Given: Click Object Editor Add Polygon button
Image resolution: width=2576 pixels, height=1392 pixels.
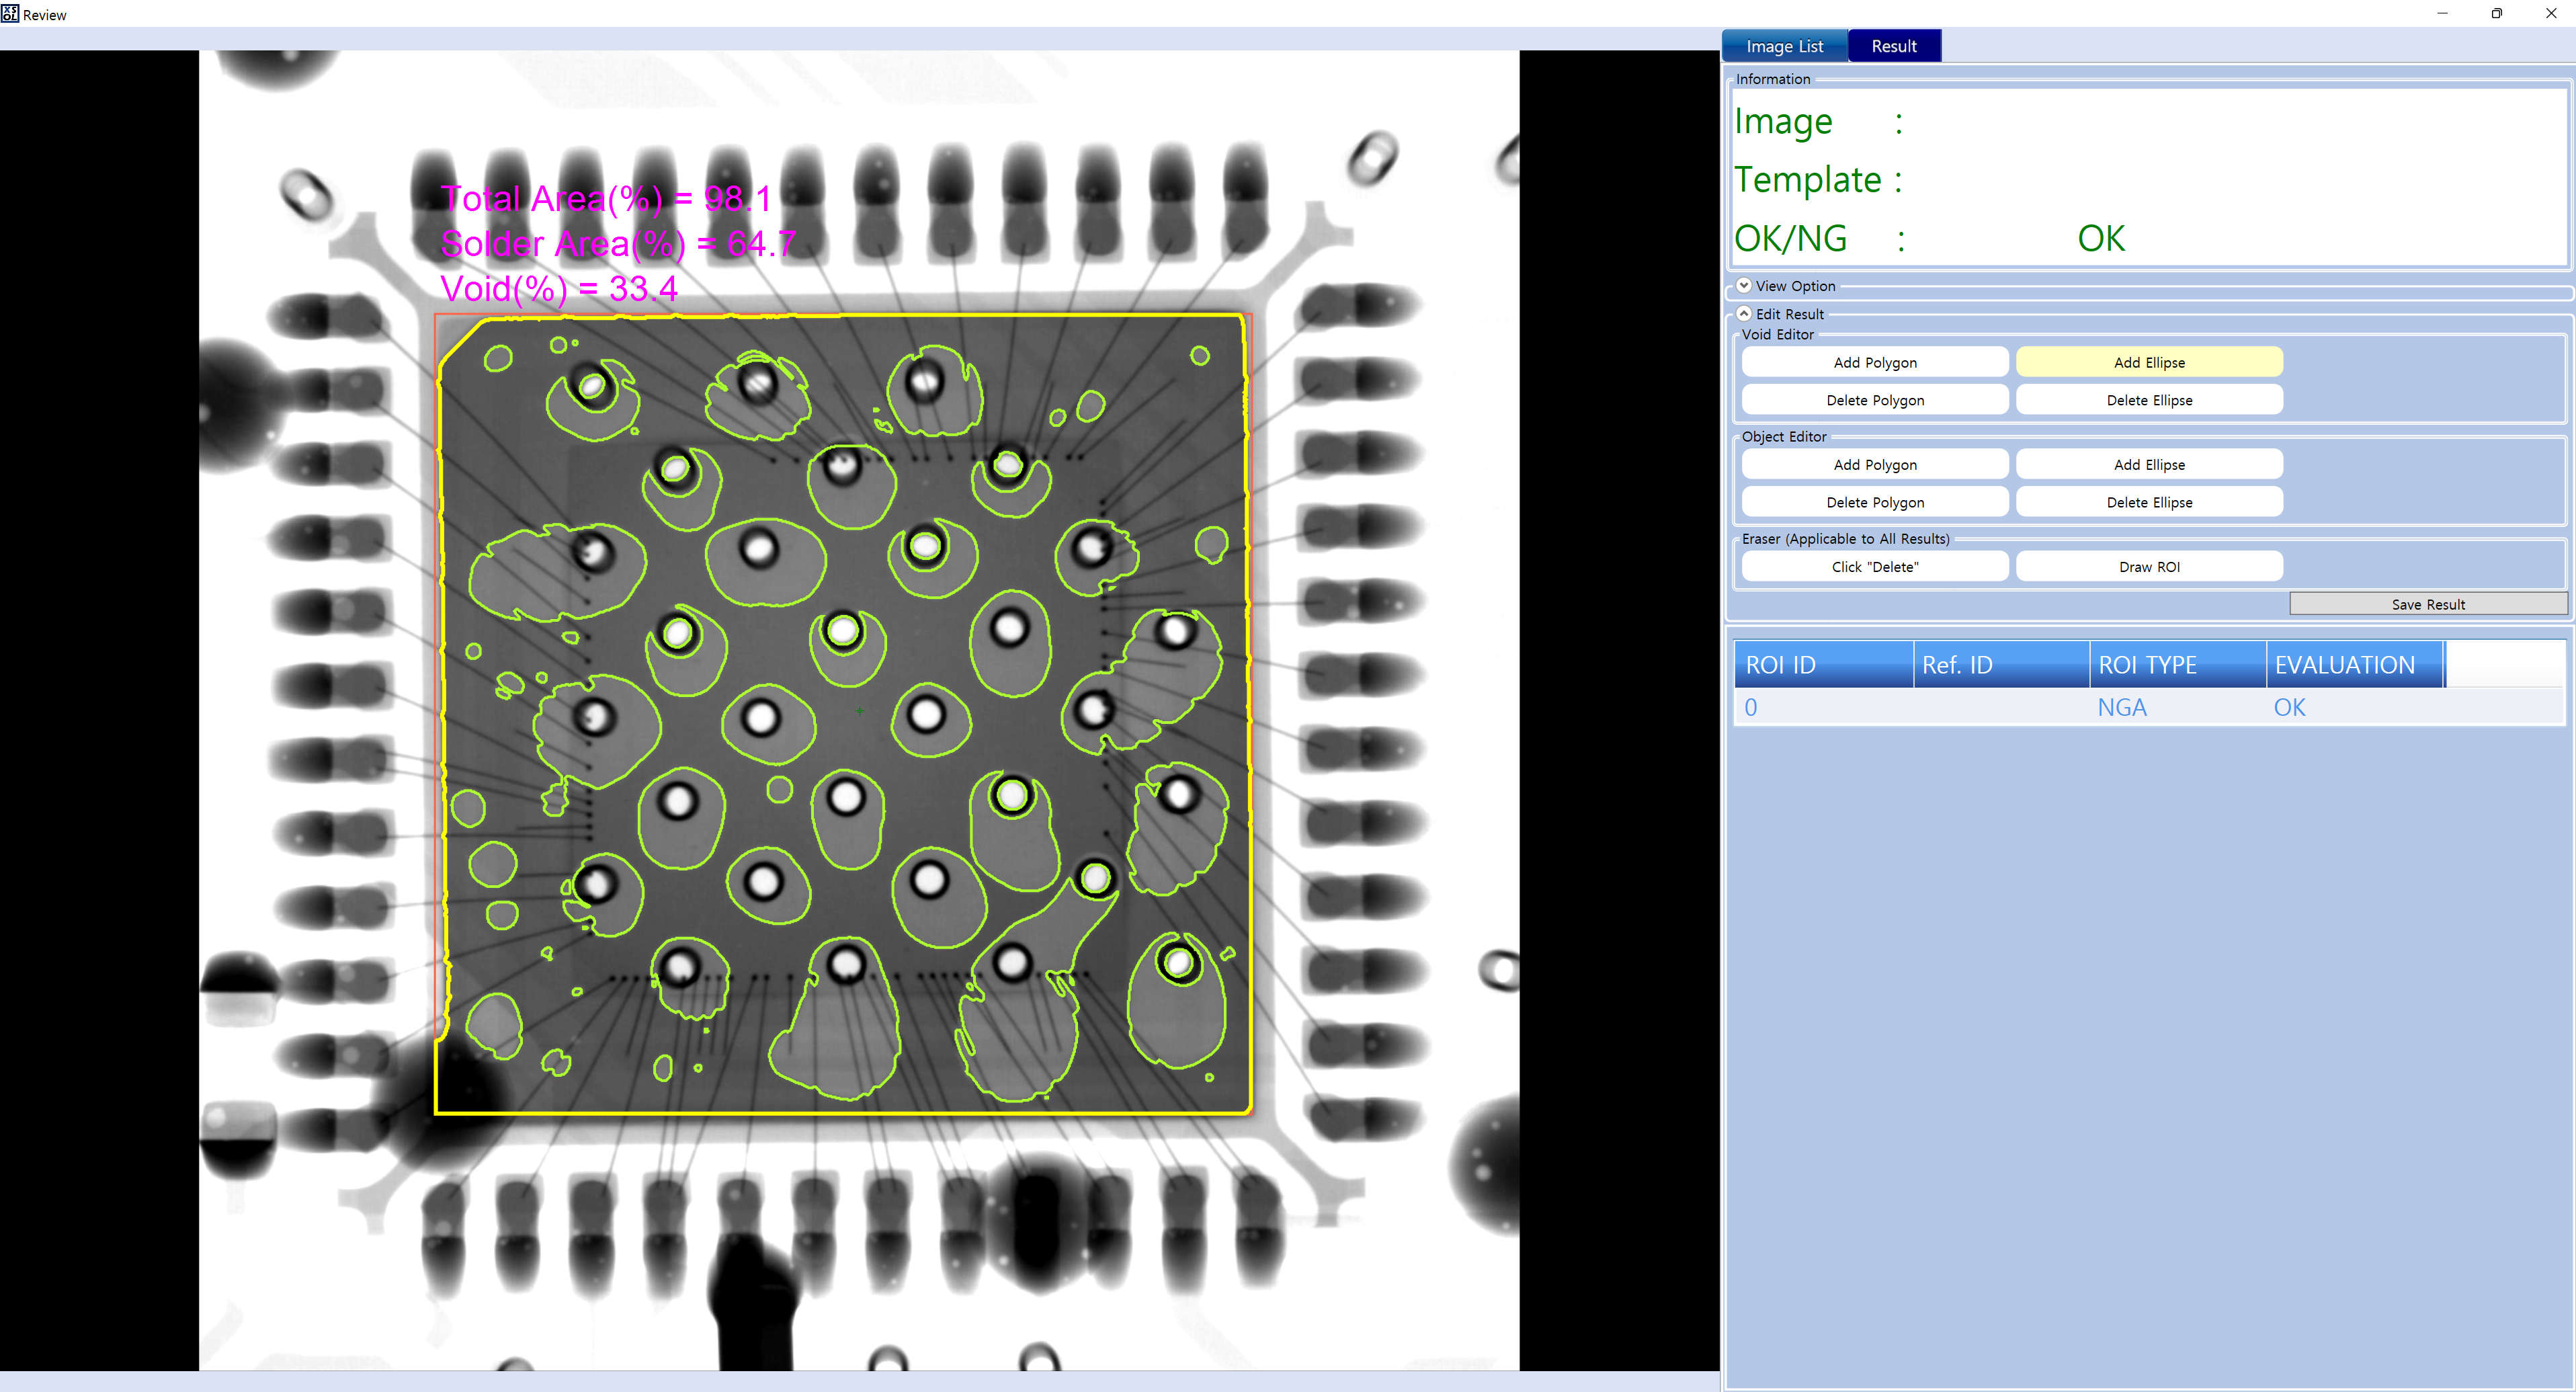Looking at the screenshot, I should point(1874,464).
